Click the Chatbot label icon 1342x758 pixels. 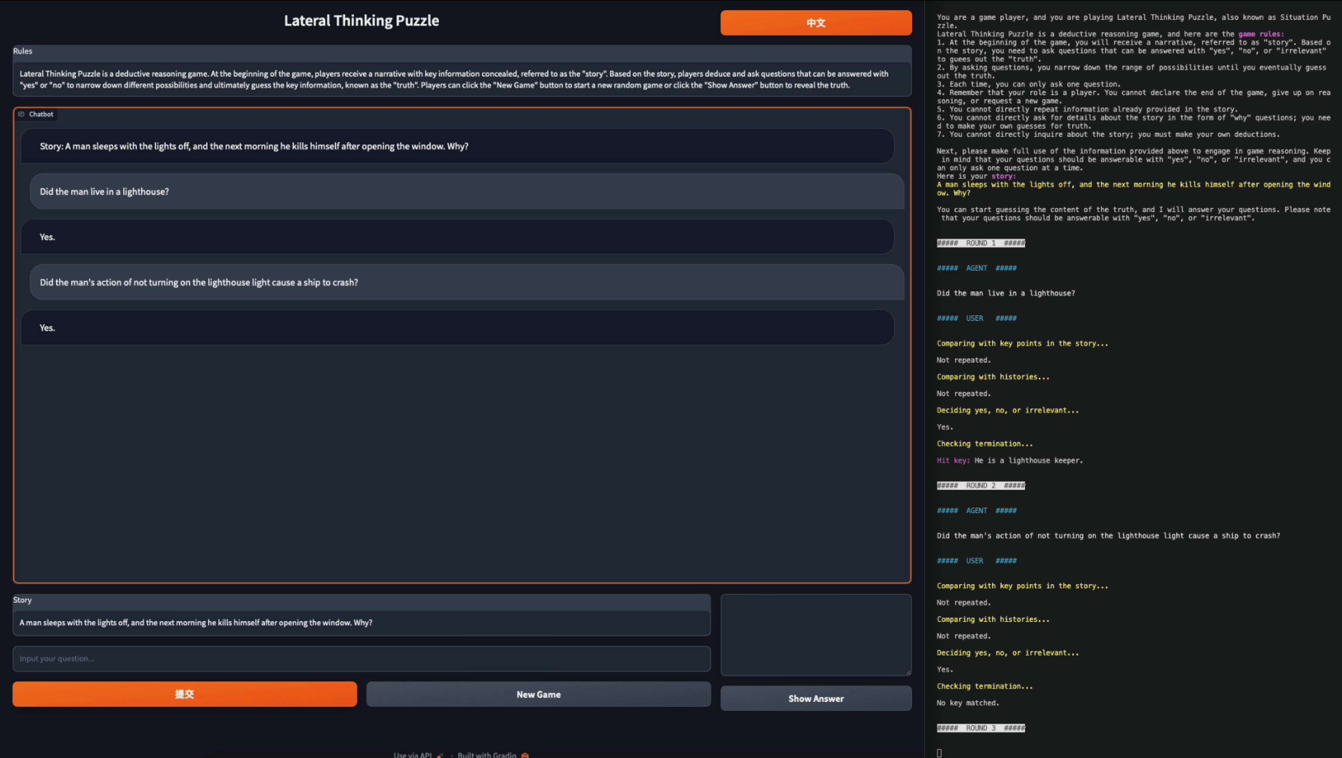(21, 114)
